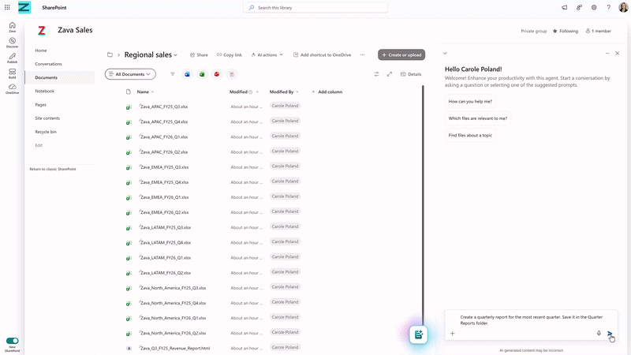Open Discover in the left rail
Image resolution: width=631 pixels, height=355 pixels.
click(x=12, y=43)
